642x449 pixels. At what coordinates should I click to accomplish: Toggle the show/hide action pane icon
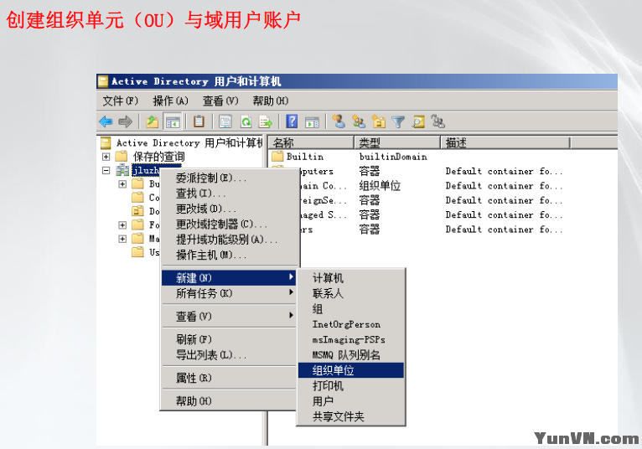pos(312,122)
